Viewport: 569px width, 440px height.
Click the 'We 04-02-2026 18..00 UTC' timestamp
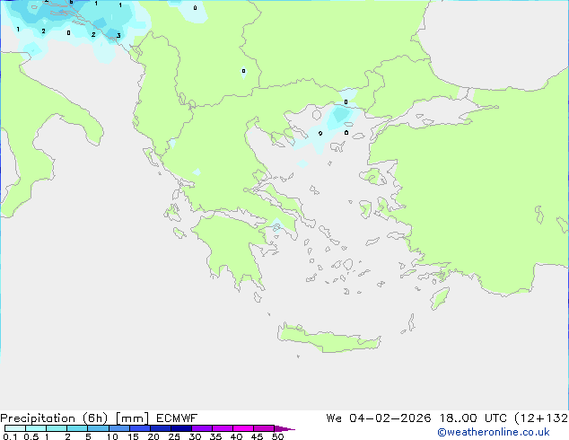[x=416, y=418]
